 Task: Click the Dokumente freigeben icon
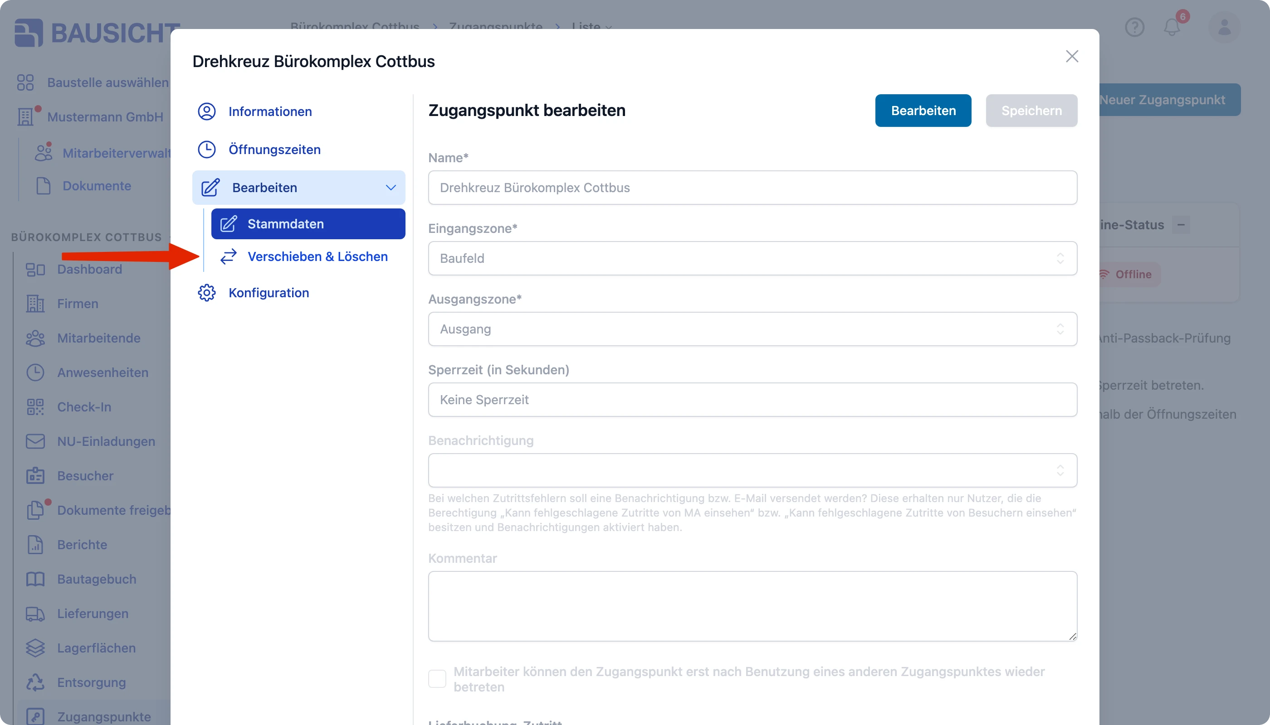click(x=35, y=510)
